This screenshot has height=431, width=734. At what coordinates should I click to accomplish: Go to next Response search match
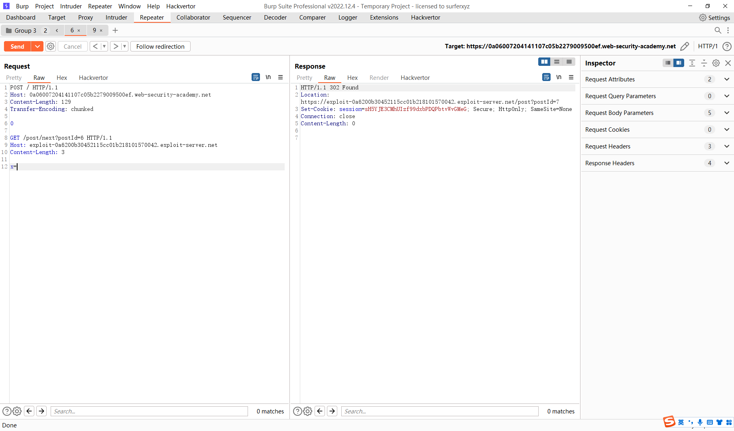pyautogui.click(x=332, y=411)
